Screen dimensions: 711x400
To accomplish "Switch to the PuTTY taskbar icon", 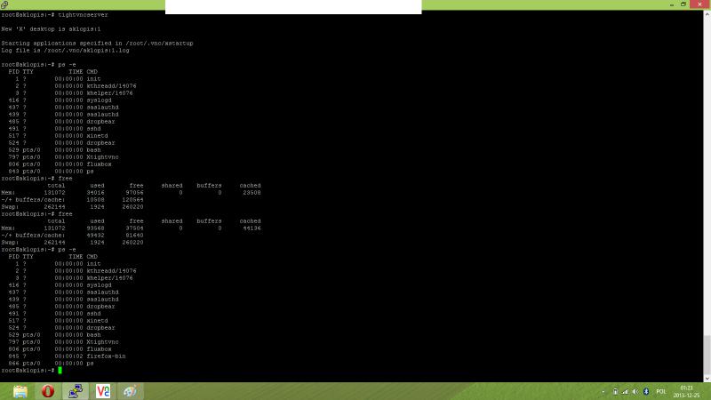I will click(76, 391).
